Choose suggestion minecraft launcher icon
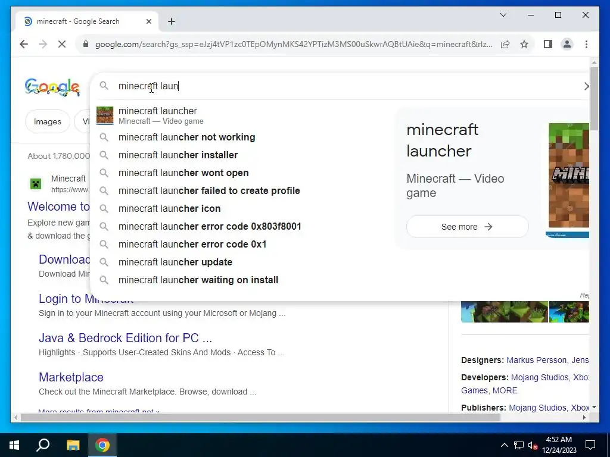The width and height of the screenshot is (610, 457). (242, 209)
